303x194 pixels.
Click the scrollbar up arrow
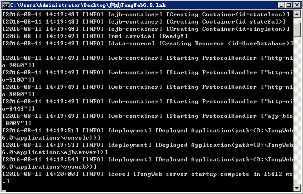click(x=298, y=15)
